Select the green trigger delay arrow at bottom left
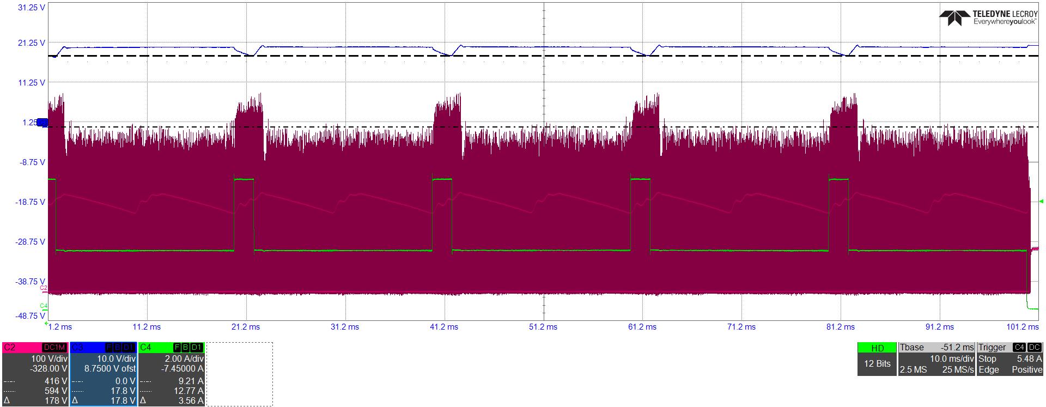Image resolution: width=1046 pixels, height=407 pixels. tap(46, 323)
